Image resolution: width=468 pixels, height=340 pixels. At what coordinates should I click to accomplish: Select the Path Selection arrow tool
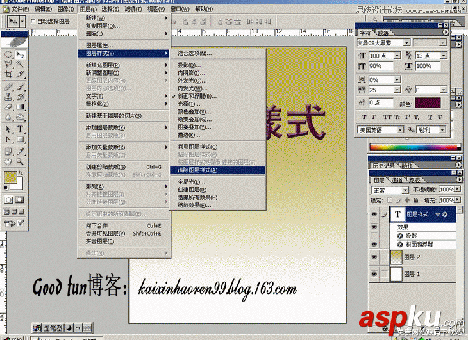click(x=8, y=129)
